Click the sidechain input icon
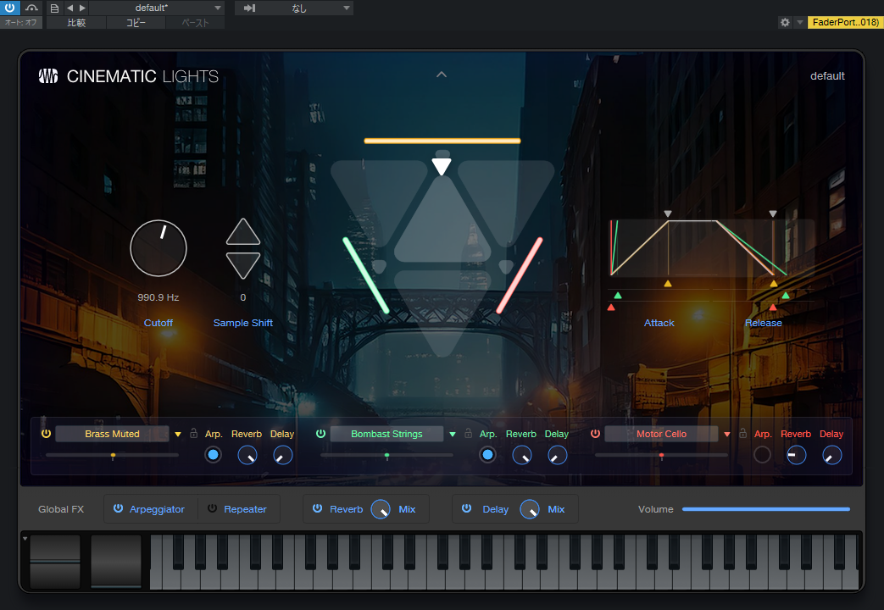Image resolution: width=884 pixels, height=610 pixels. click(x=249, y=8)
